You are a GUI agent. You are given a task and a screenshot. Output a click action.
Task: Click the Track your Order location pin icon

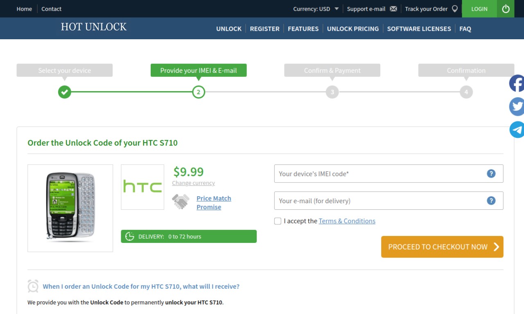pos(454,9)
